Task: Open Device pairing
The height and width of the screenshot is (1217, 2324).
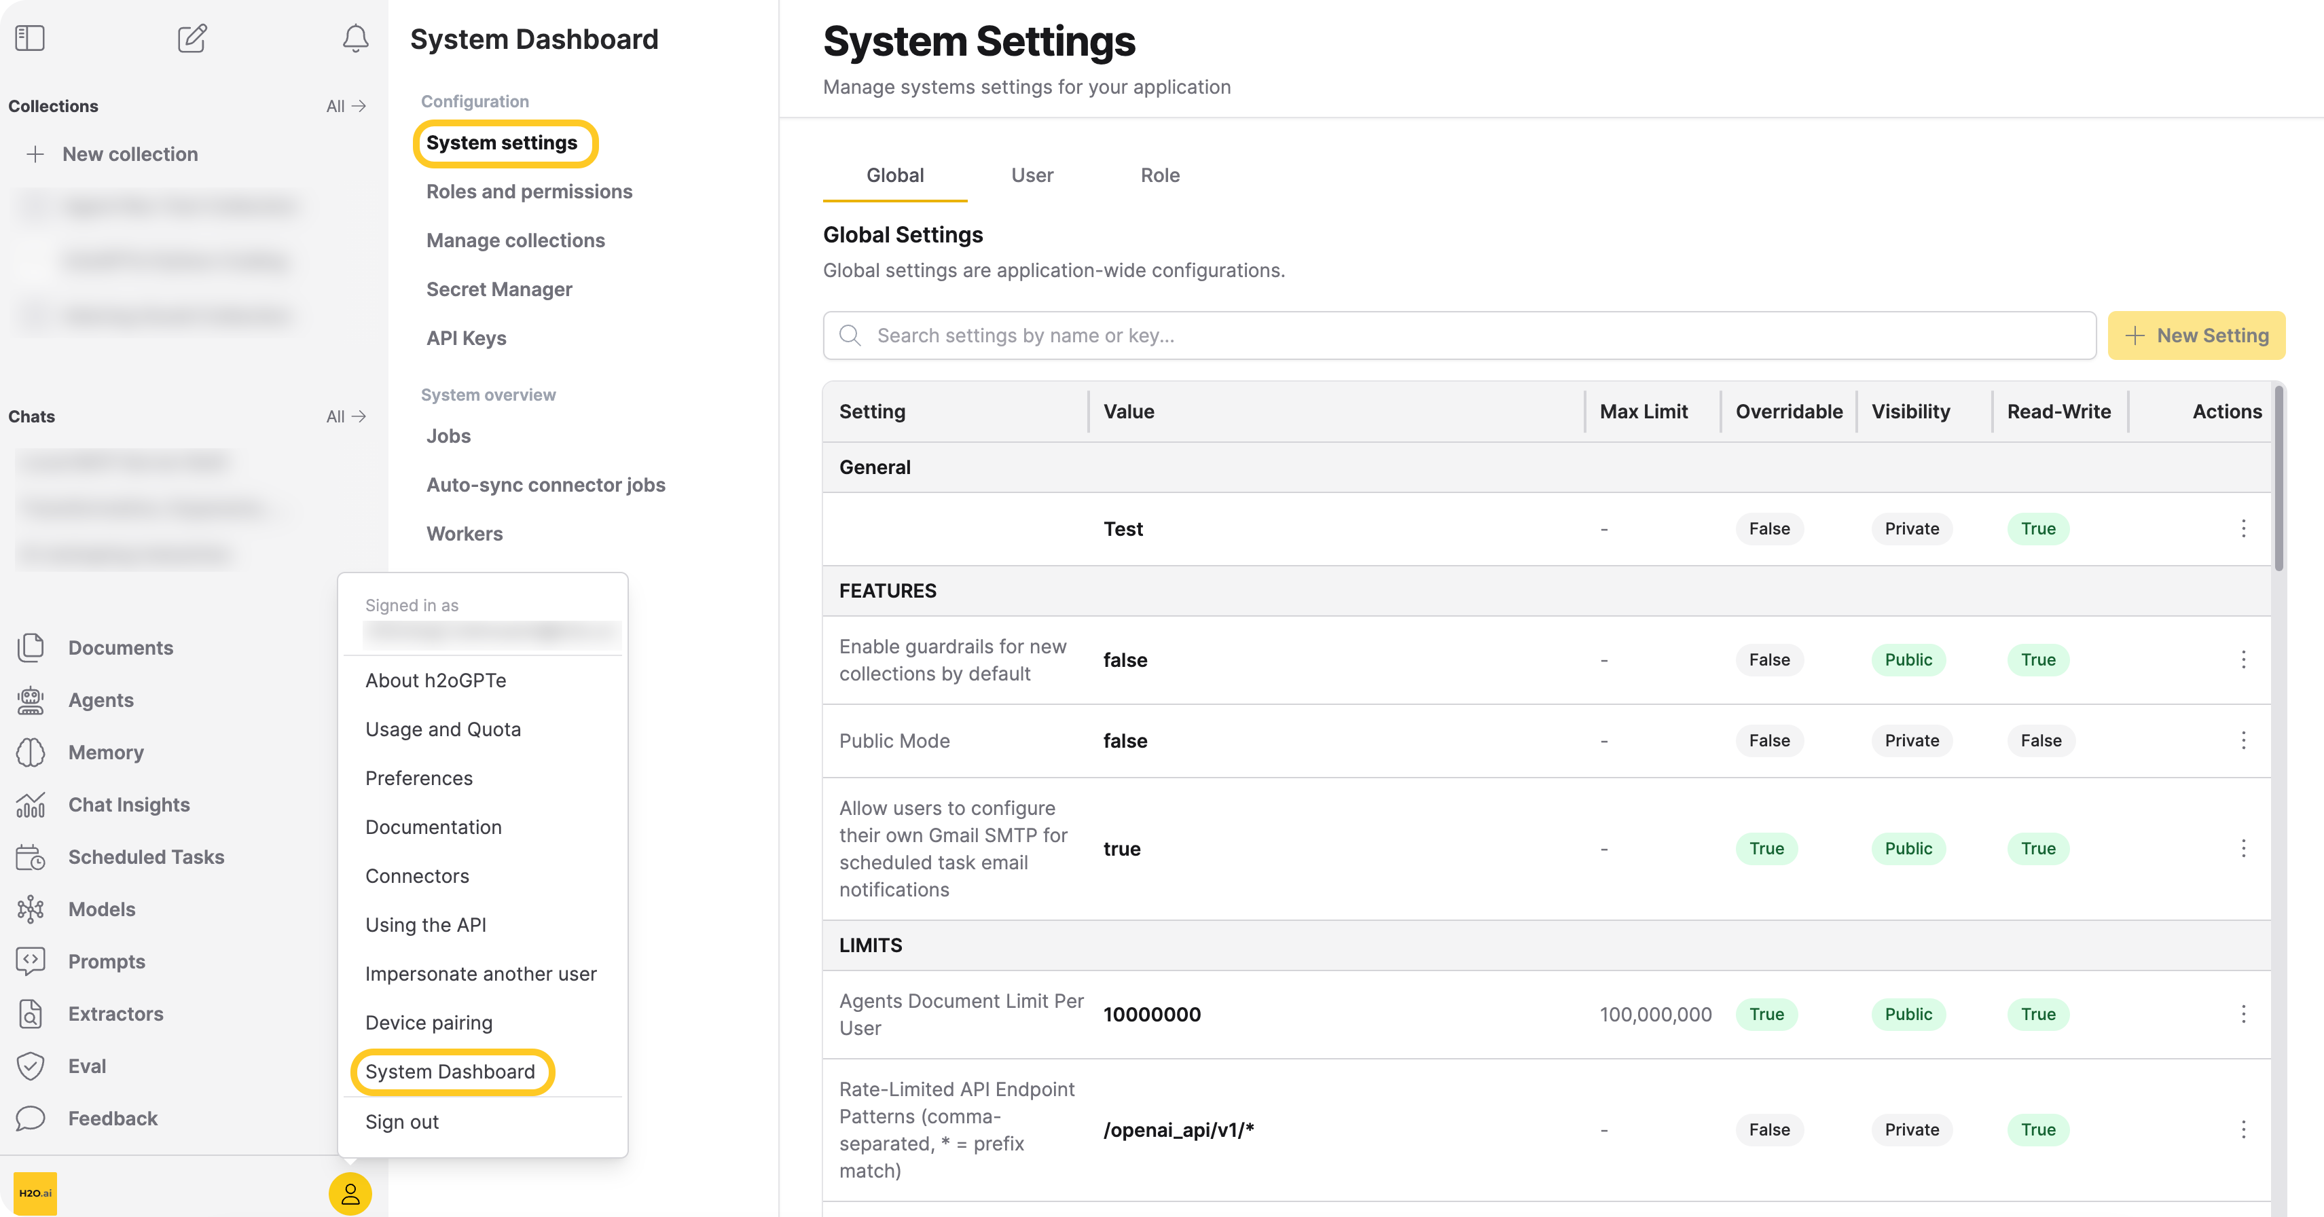Action: tap(429, 1022)
